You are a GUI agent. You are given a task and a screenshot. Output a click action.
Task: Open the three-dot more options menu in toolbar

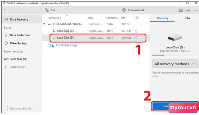click(x=196, y=10)
